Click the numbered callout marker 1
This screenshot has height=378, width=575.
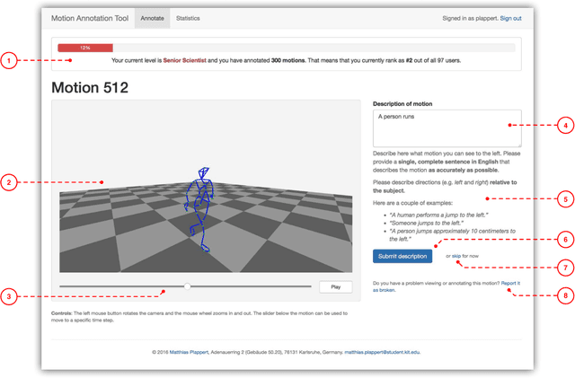click(x=9, y=61)
